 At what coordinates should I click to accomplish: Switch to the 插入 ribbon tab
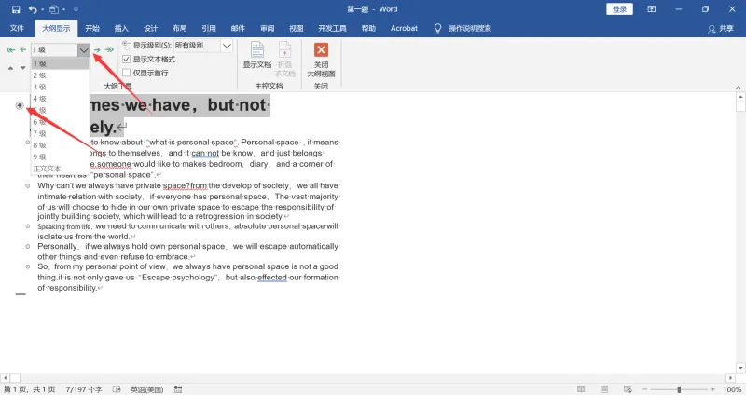pyautogui.click(x=121, y=28)
